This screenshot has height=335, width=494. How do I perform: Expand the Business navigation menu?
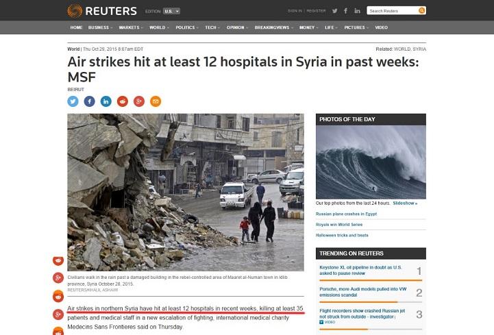[100, 27]
